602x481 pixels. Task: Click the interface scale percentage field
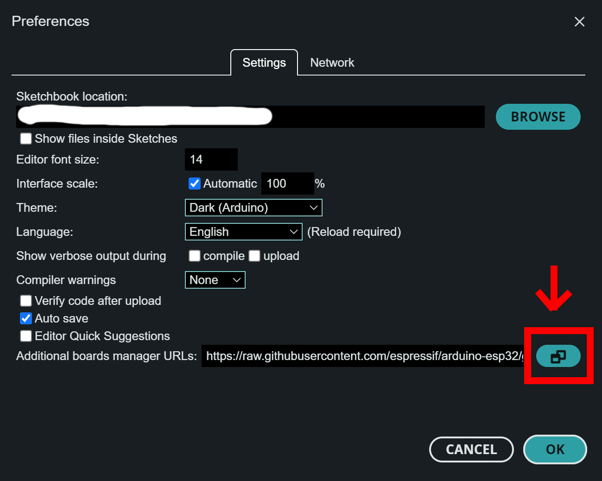(x=287, y=184)
